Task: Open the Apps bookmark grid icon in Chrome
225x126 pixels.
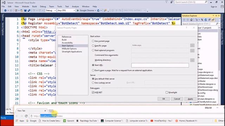Action: click(x=17, y=121)
